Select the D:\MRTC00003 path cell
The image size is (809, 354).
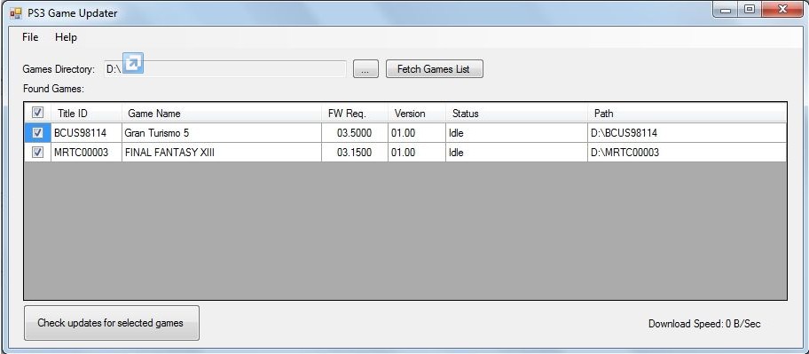pyautogui.click(x=687, y=153)
